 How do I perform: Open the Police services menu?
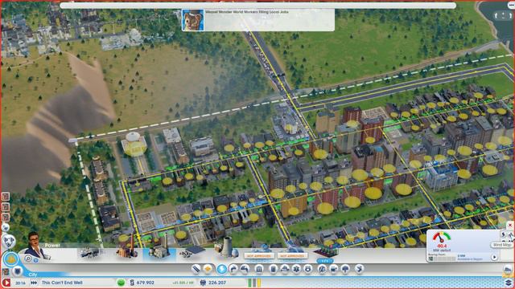307,270
